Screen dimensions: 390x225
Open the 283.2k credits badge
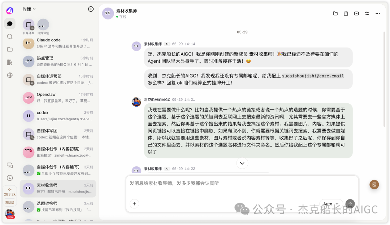click(x=10, y=192)
